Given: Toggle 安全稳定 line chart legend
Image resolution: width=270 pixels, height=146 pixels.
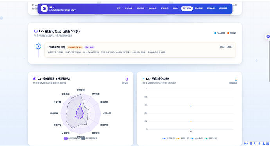Looking at the screenshot, I should [197, 139].
